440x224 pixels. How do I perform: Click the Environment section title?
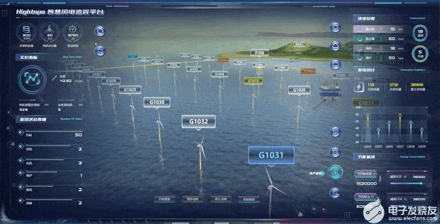417,18
